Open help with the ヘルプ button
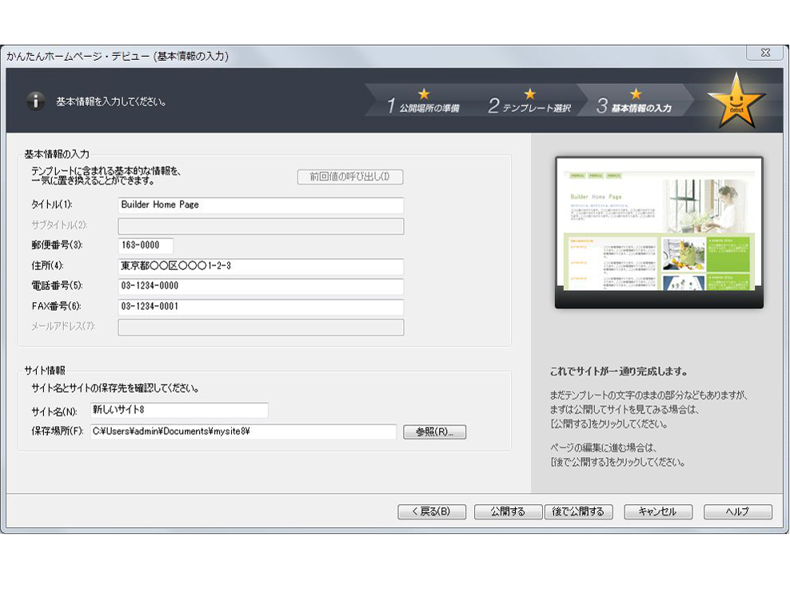The image size is (790, 592). pos(737,512)
